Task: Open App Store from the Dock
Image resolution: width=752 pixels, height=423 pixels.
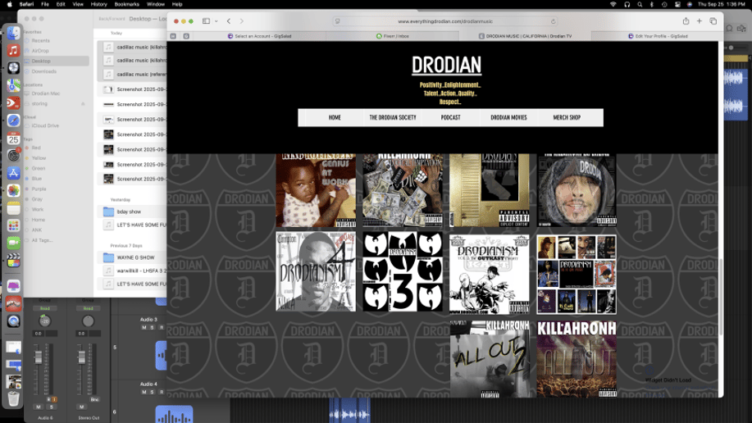Action: coord(13,173)
